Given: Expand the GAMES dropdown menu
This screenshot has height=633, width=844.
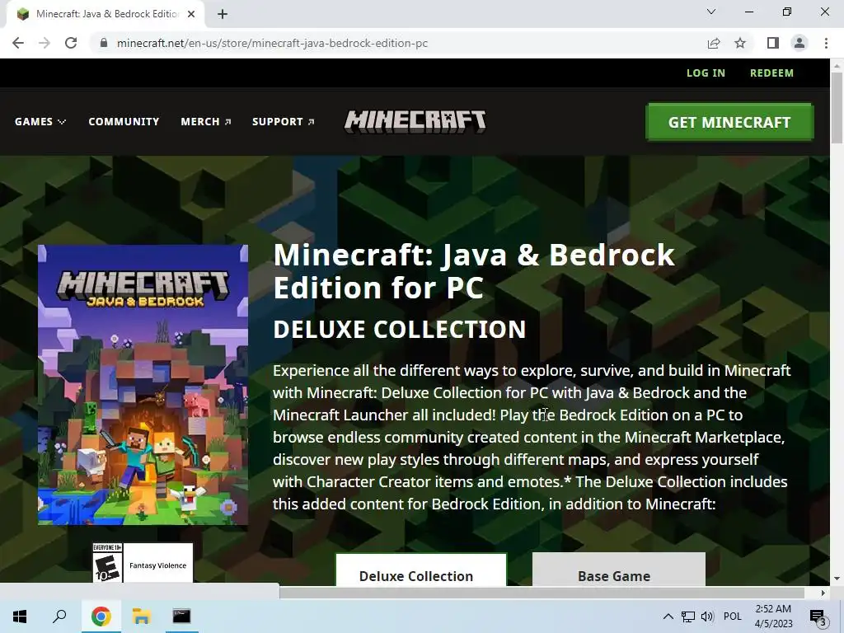Looking at the screenshot, I should click(x=40, y=122).
